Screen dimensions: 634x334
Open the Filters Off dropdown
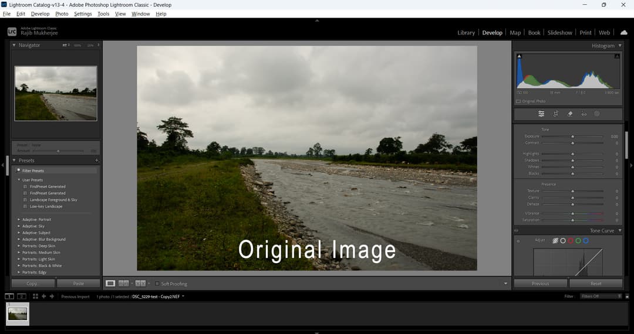(x=601, y=296)
